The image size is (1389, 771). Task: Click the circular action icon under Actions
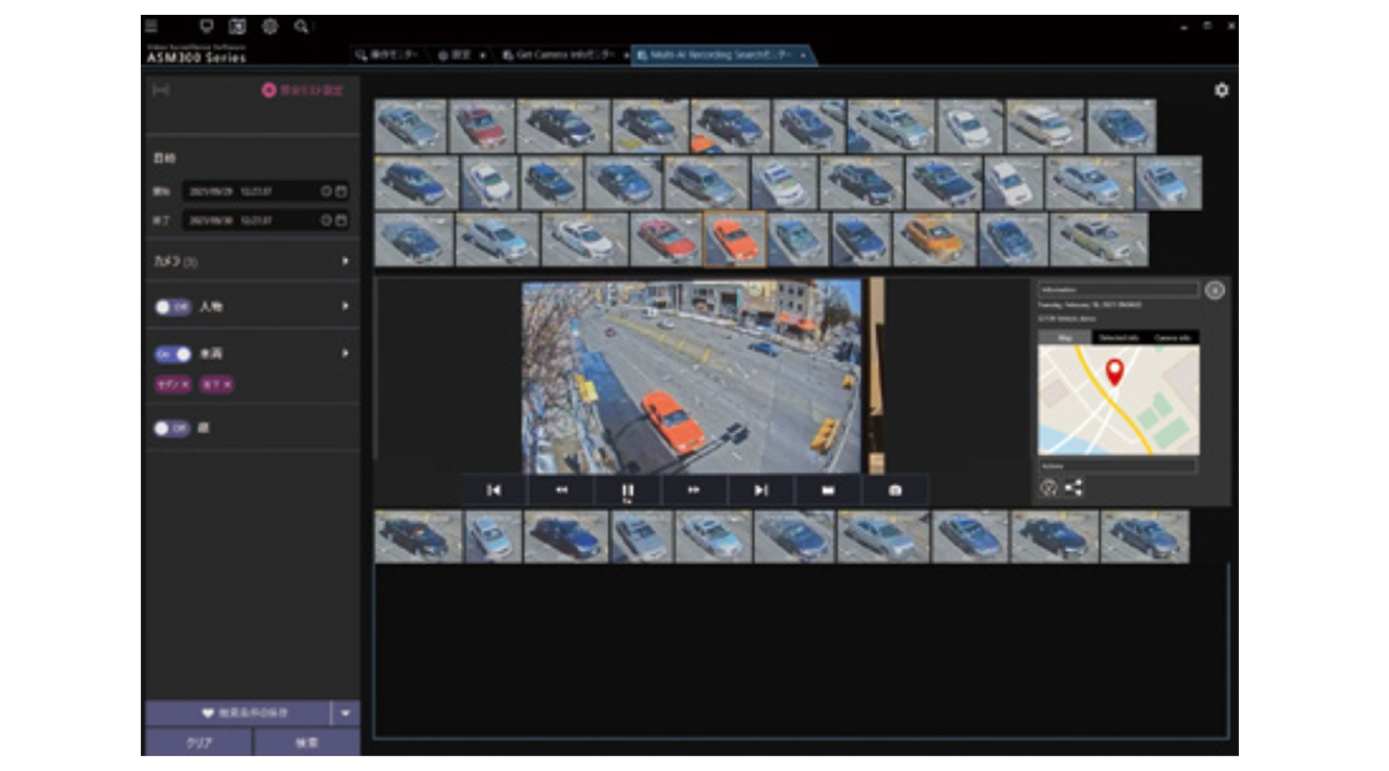point(1048,488)
